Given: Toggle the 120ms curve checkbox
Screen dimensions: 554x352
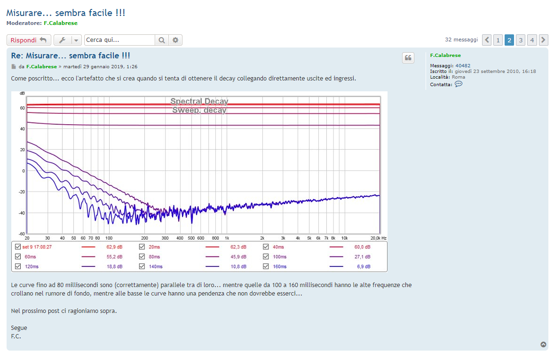Looking at the screenshot, I should 18,266.
